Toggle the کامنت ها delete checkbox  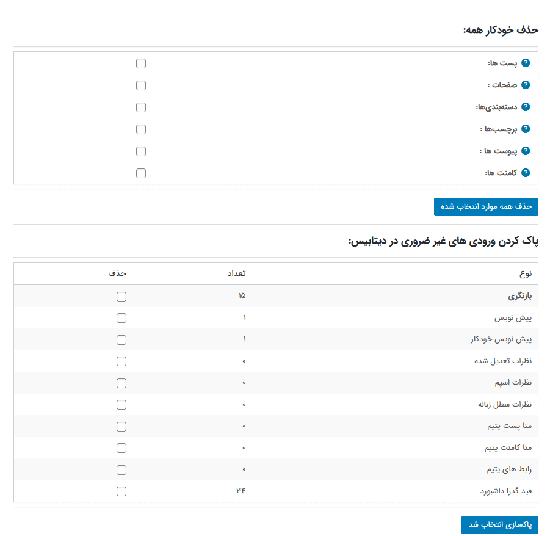point(141,173)
